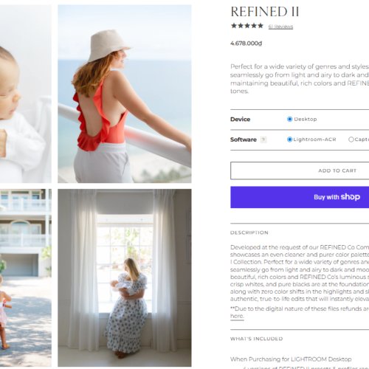Screen dimensions: 369x369
Task: Open the mother by window photo
Action: tap(125, 278)
